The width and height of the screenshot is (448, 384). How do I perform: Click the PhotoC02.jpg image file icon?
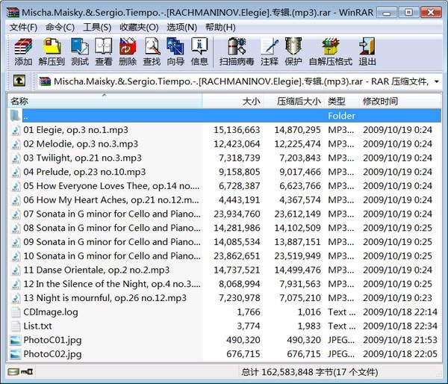(x=16, y=353)
